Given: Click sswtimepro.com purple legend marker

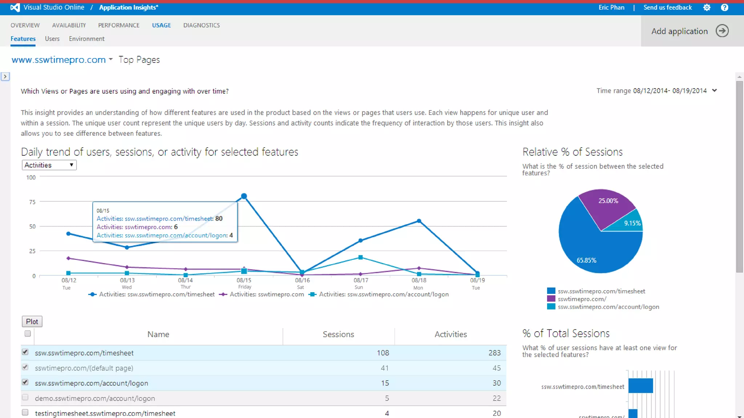Looking at the screenshot, I should click(x=223, y=294).
